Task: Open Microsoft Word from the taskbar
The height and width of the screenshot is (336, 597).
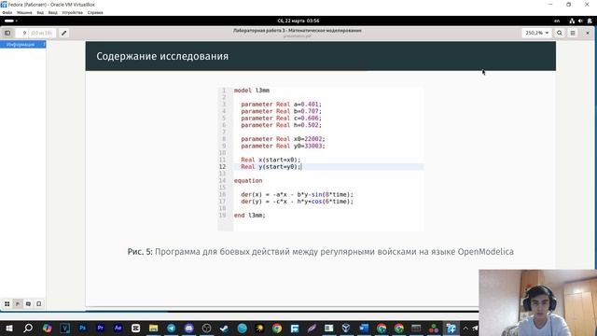Action: click(x=364, y=328)
